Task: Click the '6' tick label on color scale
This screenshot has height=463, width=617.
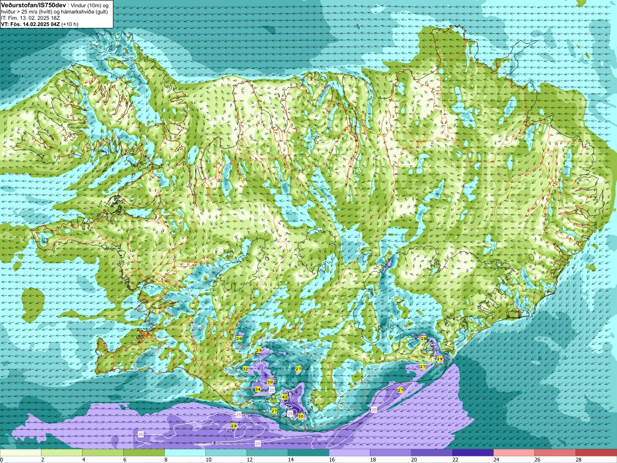Action: click(124, 460)
